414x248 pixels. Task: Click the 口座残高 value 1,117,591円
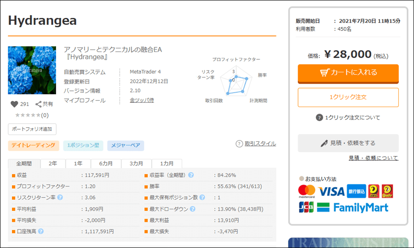pyautogui.click(x=99, y=231)
